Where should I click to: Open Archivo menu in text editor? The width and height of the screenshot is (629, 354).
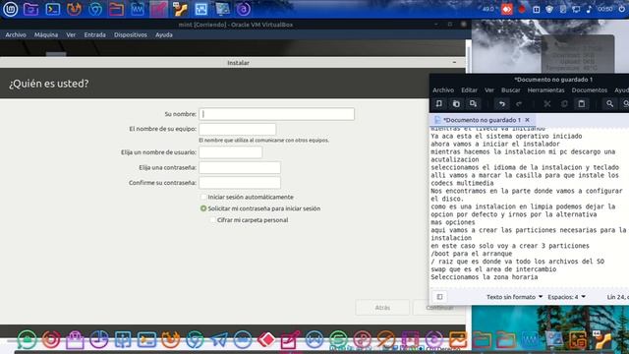pos(443,90)
